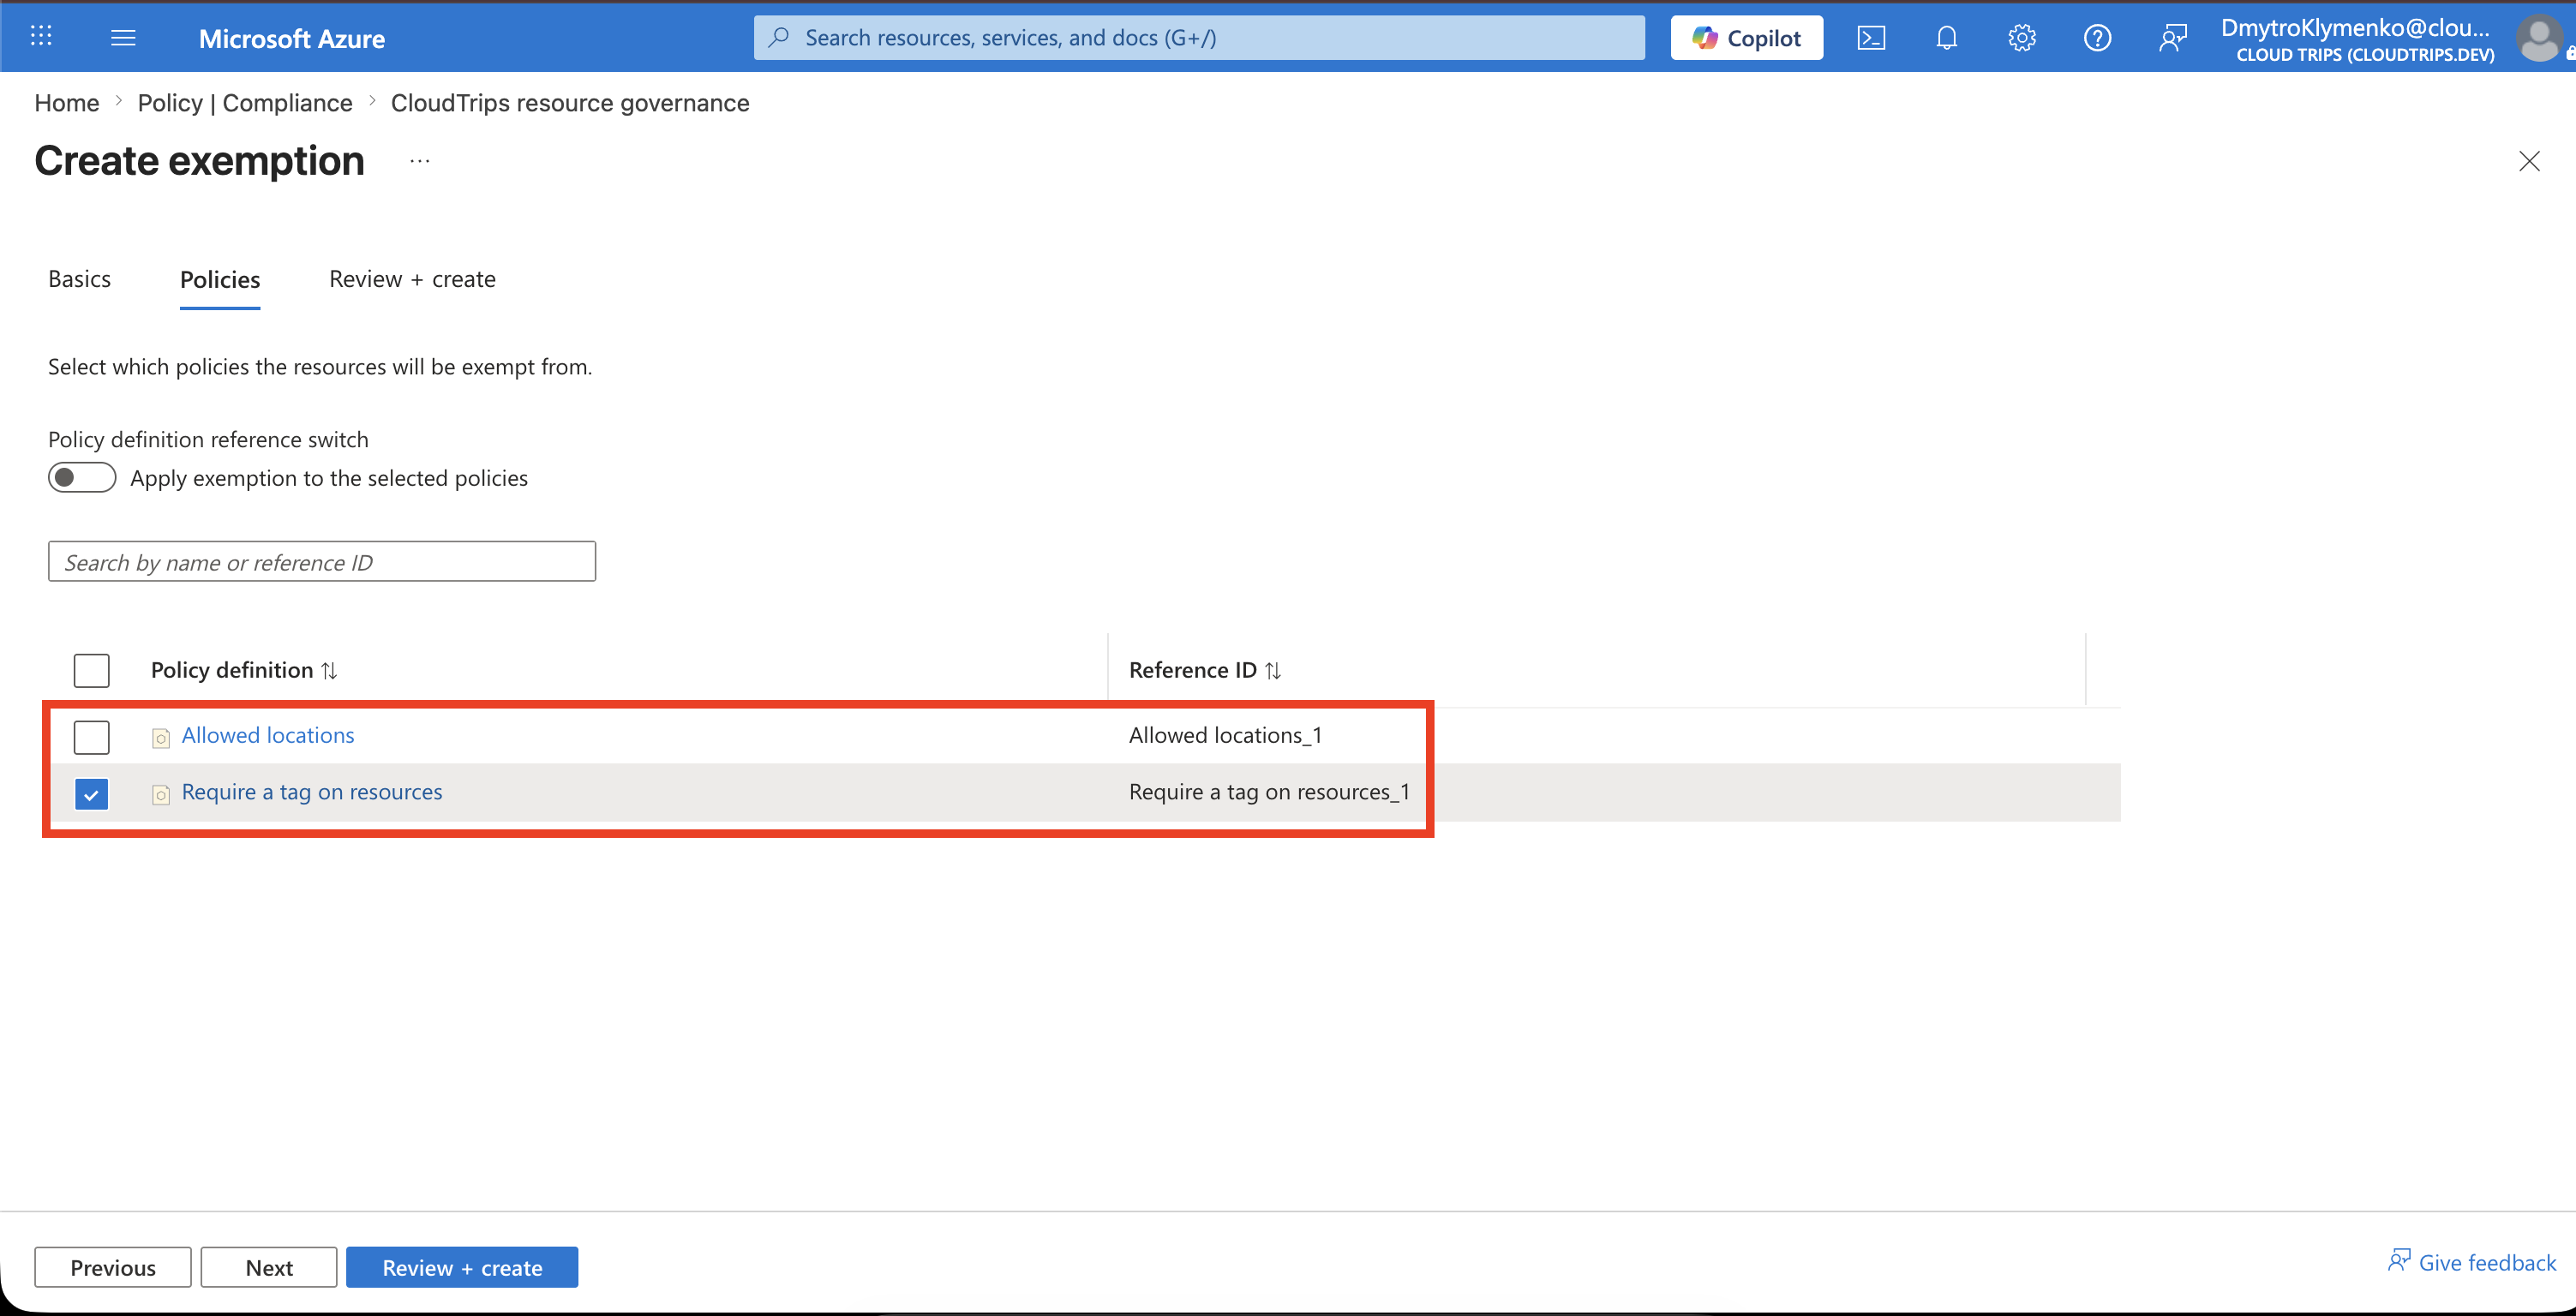This screenshot has width=2576, height=1316.
Task: Open the Help question mark menu
Action: [x=2097, y=38]
